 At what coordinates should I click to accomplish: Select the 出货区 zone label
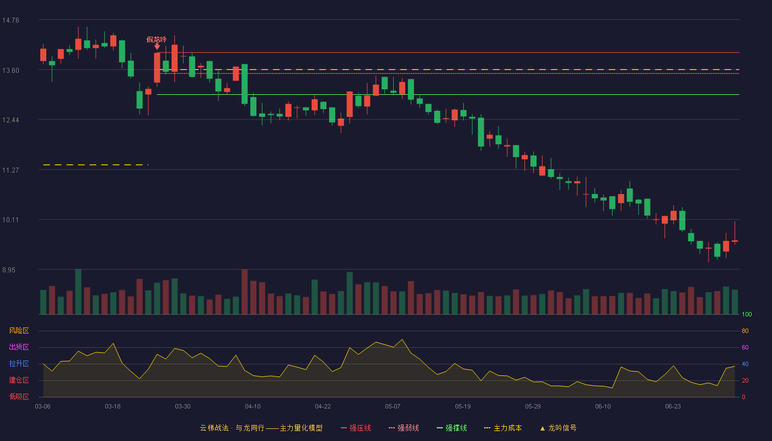(x=19, y=347)
